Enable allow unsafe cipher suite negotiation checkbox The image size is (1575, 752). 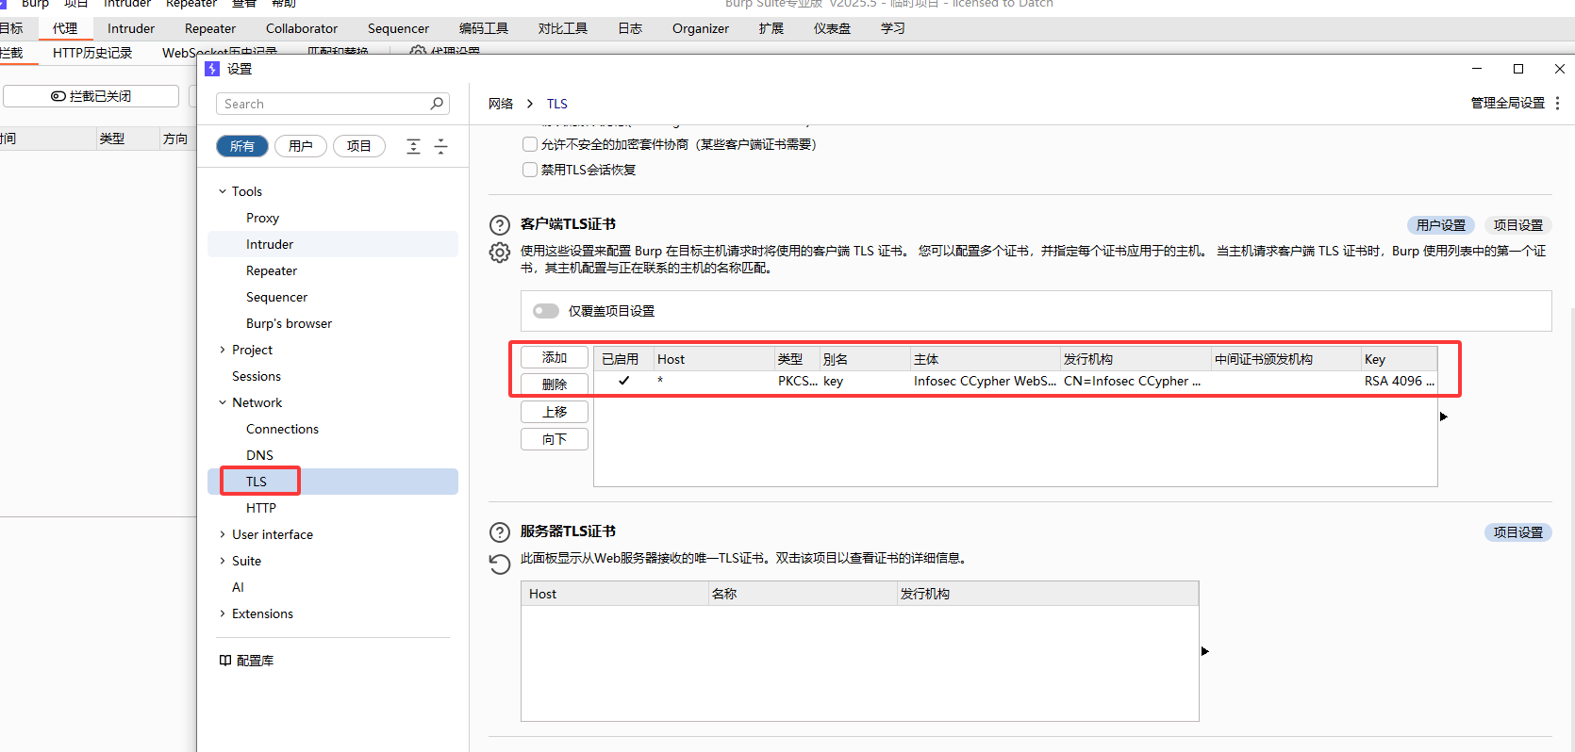pos(530,144)
